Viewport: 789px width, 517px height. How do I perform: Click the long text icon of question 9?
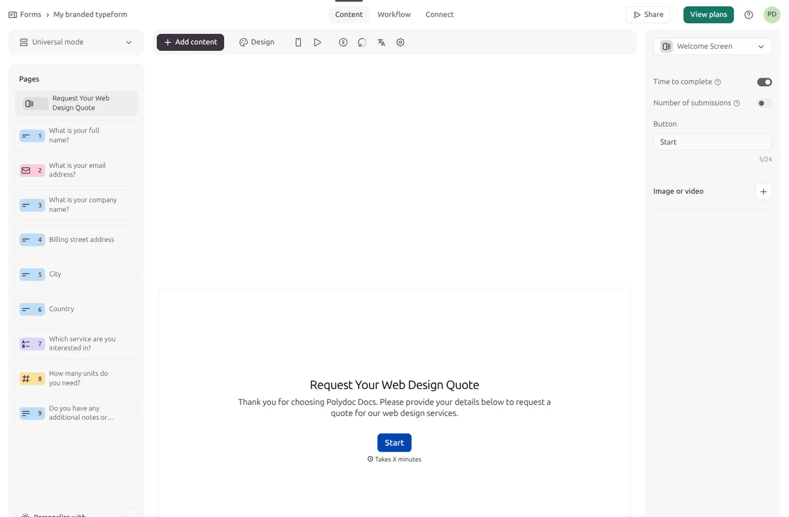click(x=26, y=414)
